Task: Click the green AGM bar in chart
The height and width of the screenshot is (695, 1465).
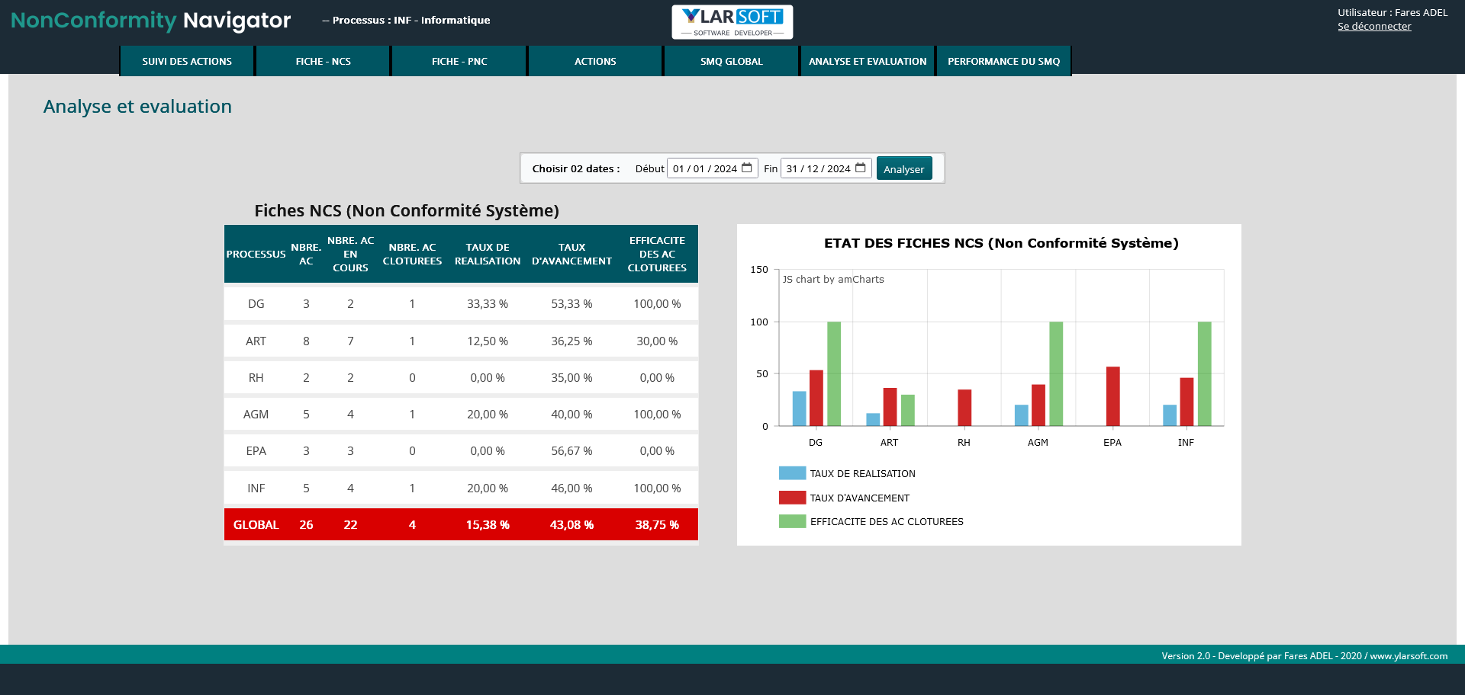Action: (x=1056, y=373)
